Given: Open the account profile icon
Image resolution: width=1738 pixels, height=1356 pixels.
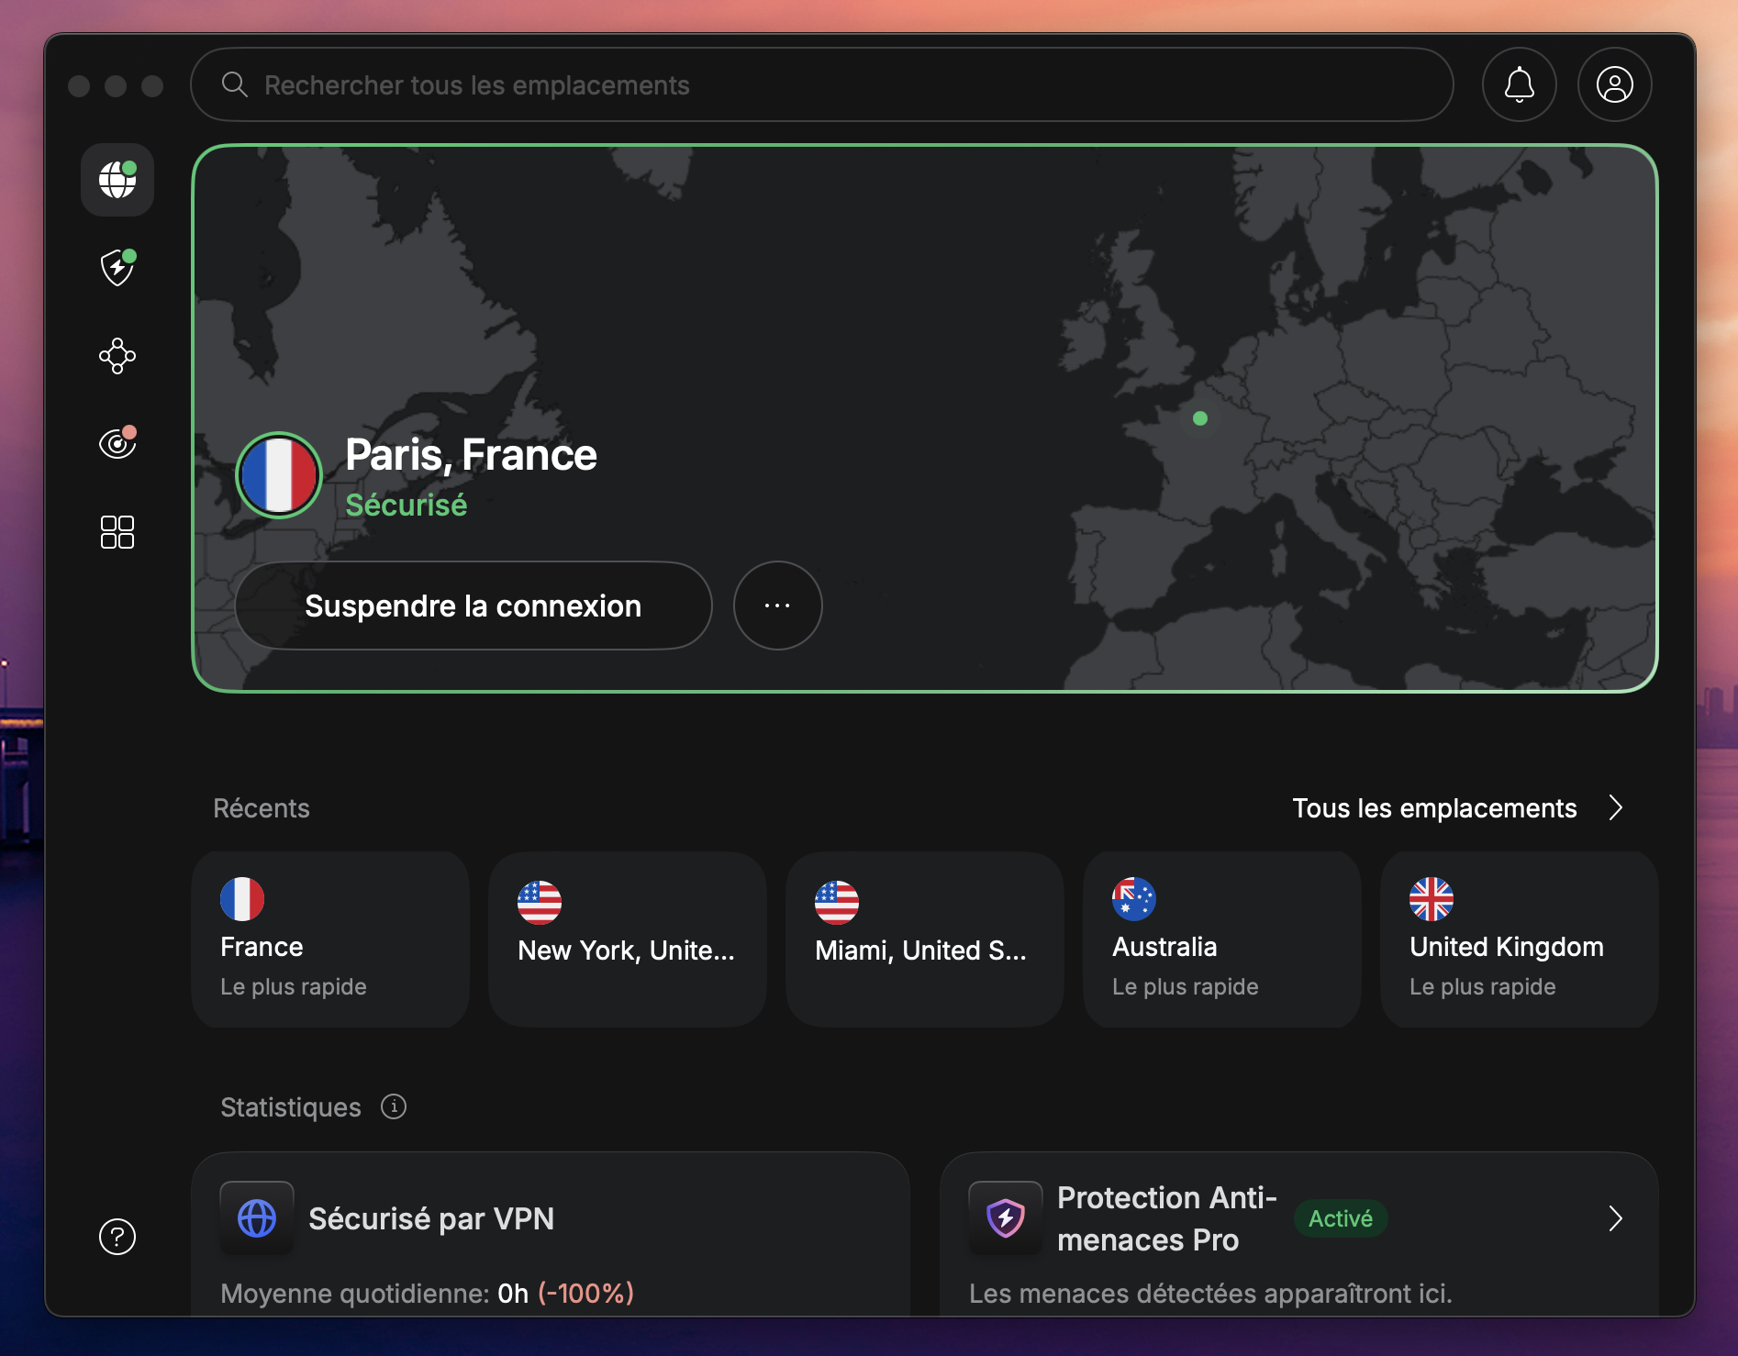Looking at the screenshot, I should (x=1614, y=84).
